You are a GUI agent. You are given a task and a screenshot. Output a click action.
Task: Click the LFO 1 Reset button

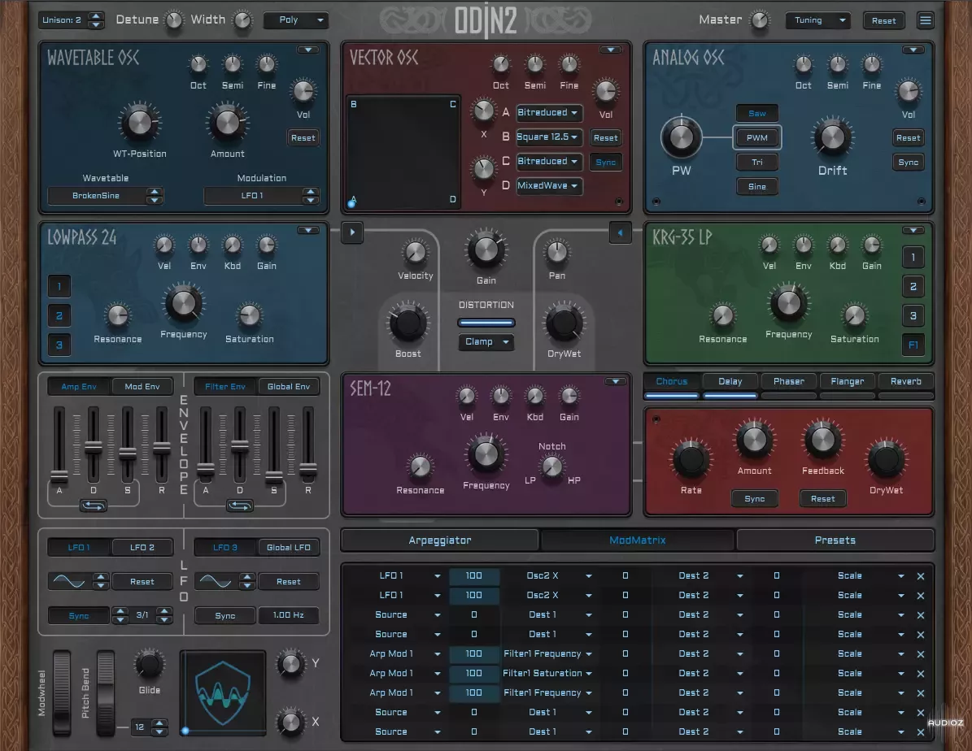tap(142, 582)
